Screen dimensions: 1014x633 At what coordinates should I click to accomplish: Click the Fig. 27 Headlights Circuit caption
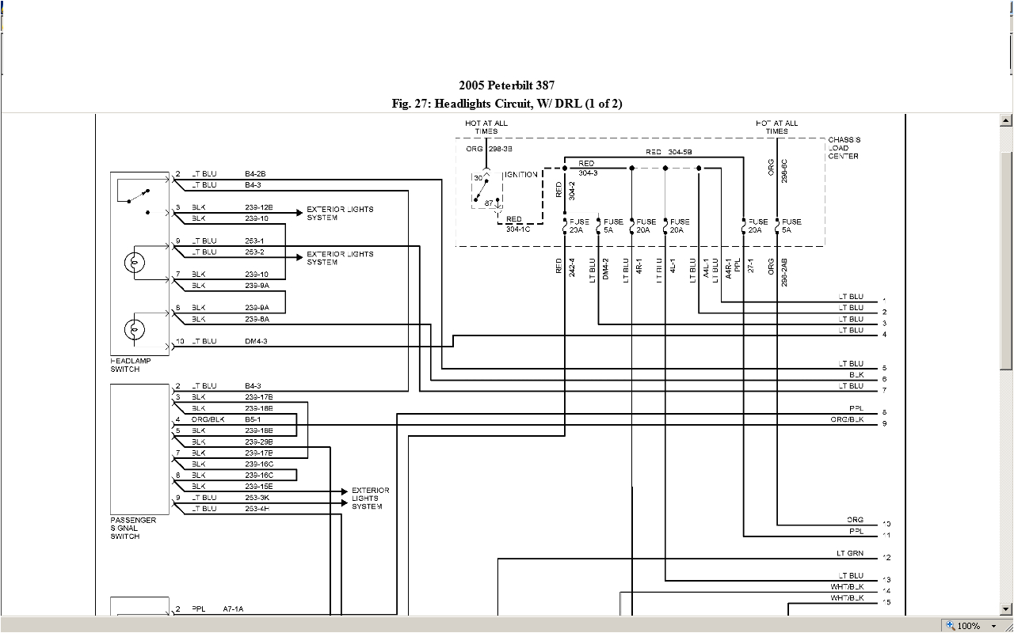point(507,104)
